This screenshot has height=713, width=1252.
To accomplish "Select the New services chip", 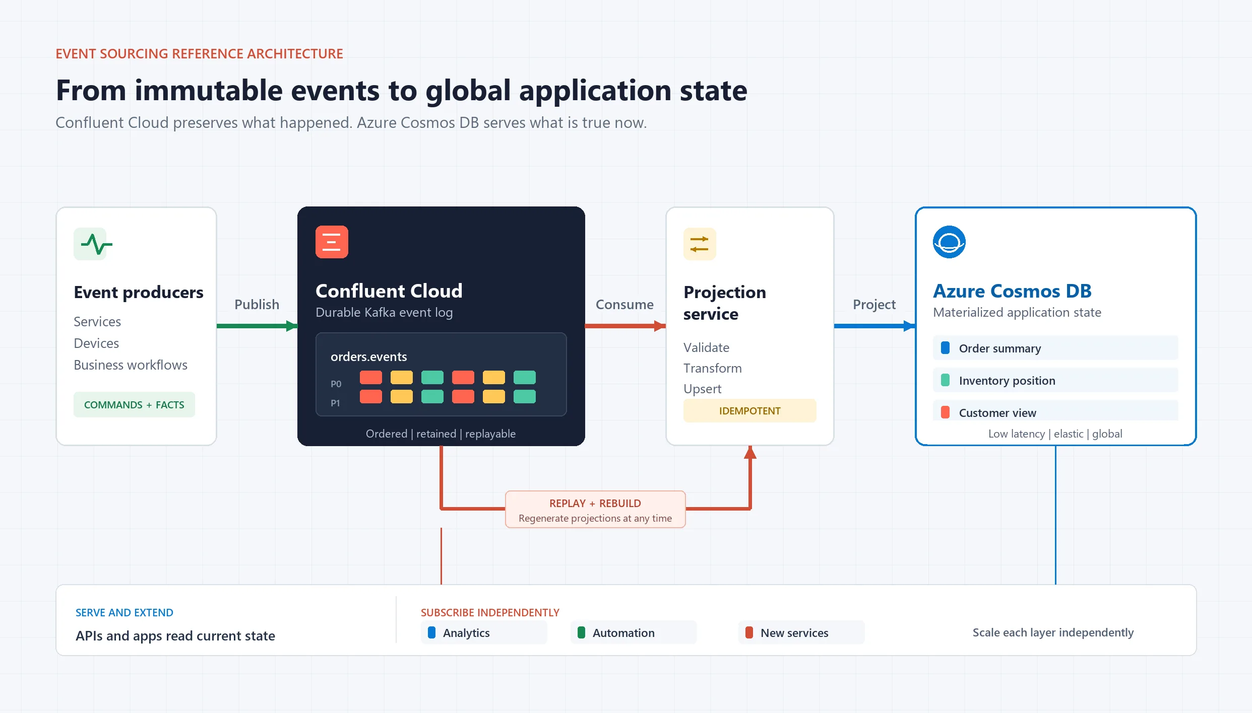I will click(x=801, y=632).
